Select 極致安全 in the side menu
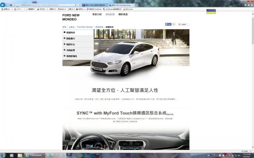Image resolution: width=254 pixels, height=158 pixels. (x=78, y=45)
